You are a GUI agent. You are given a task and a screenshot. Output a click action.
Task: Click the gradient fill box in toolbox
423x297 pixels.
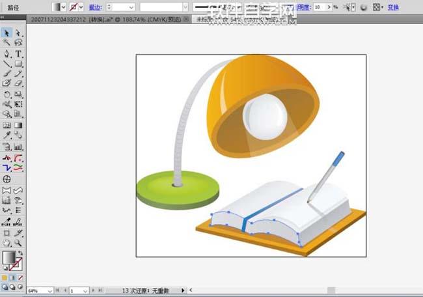click(x=9, y=257)
